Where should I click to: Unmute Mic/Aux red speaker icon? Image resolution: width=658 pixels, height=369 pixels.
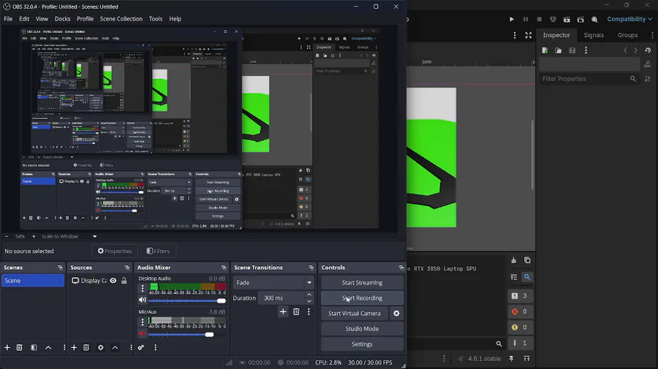[143, 334]
